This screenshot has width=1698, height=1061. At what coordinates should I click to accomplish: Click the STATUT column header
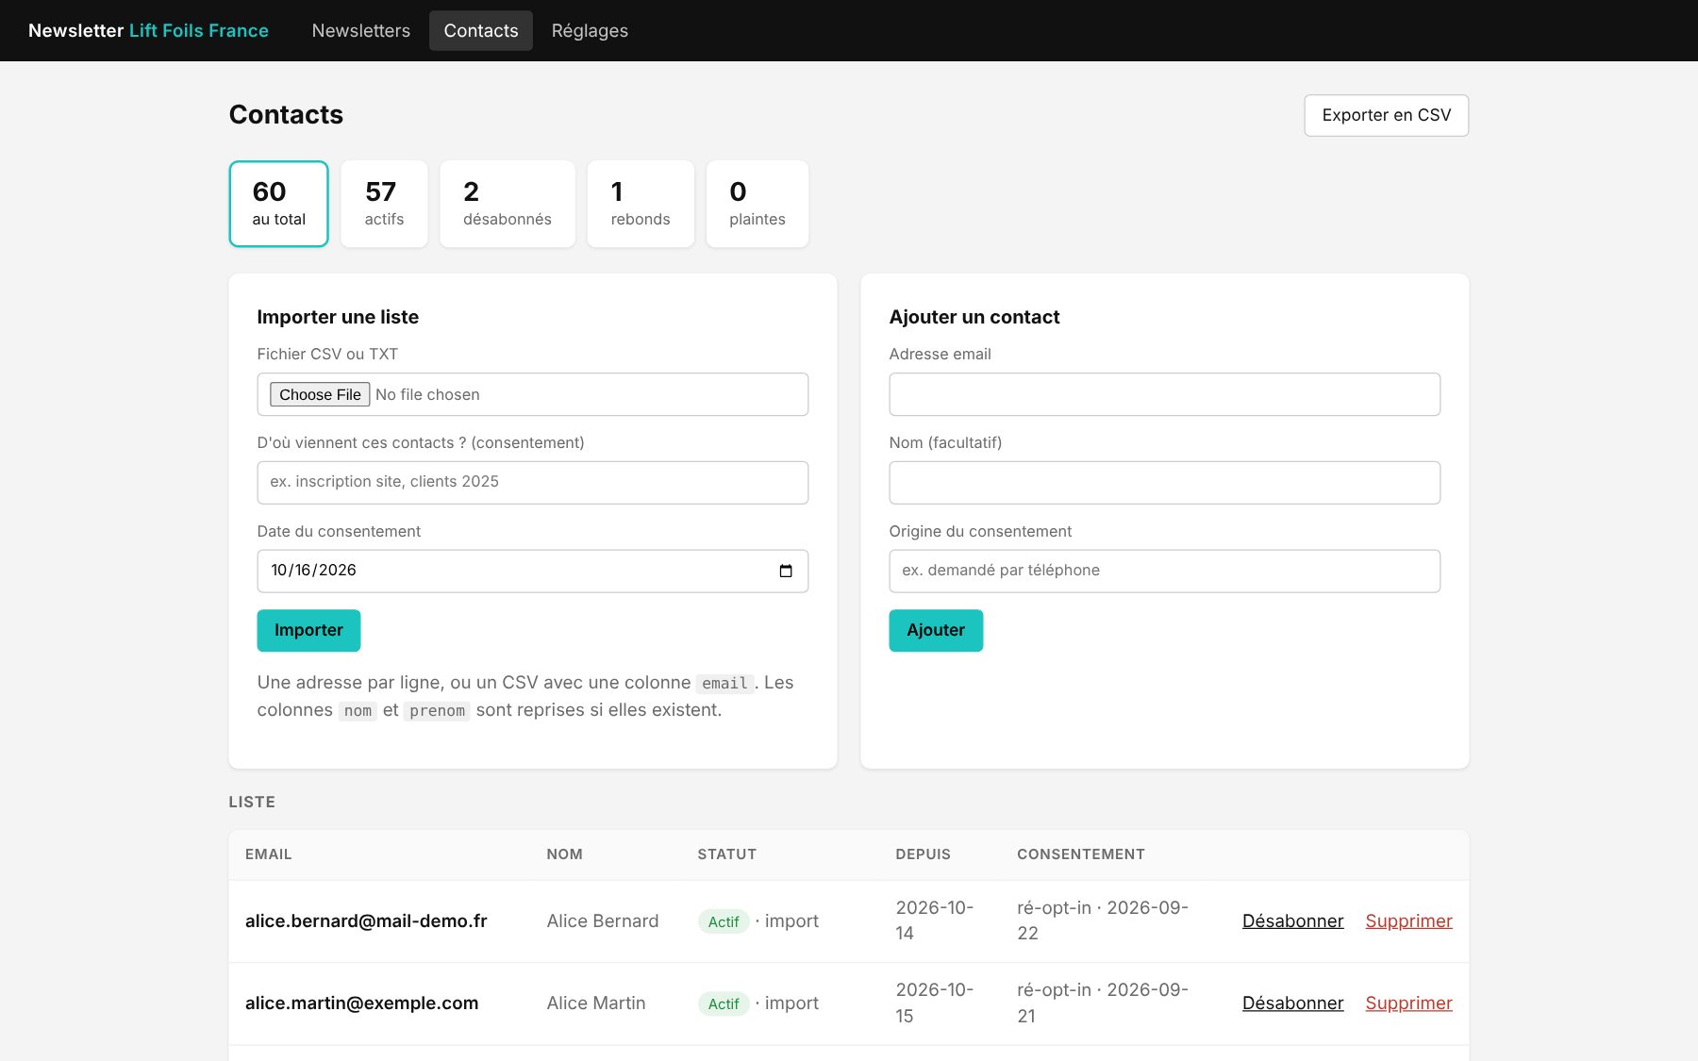[726, 854]
